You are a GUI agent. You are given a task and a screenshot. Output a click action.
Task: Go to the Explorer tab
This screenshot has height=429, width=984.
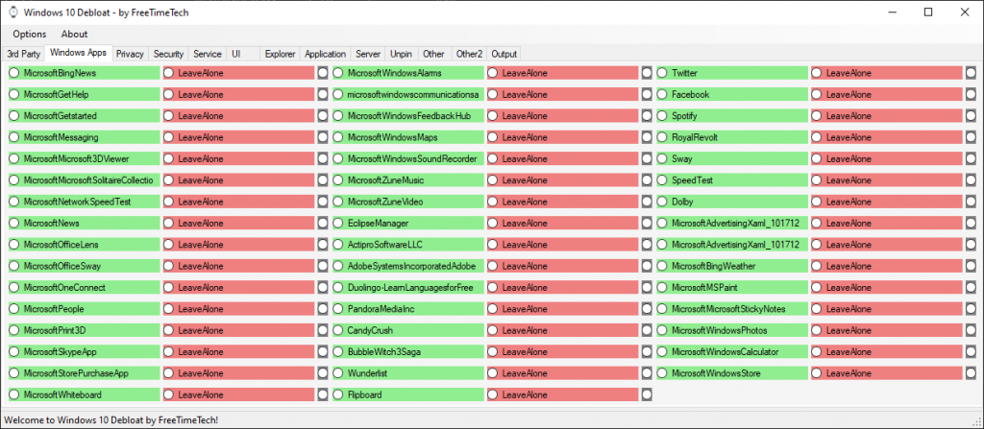point(280,54)
